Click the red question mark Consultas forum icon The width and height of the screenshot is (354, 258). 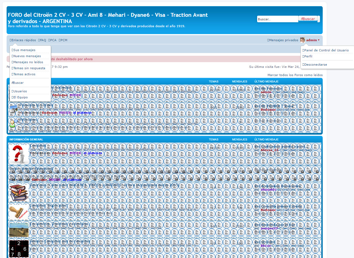coord(19,154)
